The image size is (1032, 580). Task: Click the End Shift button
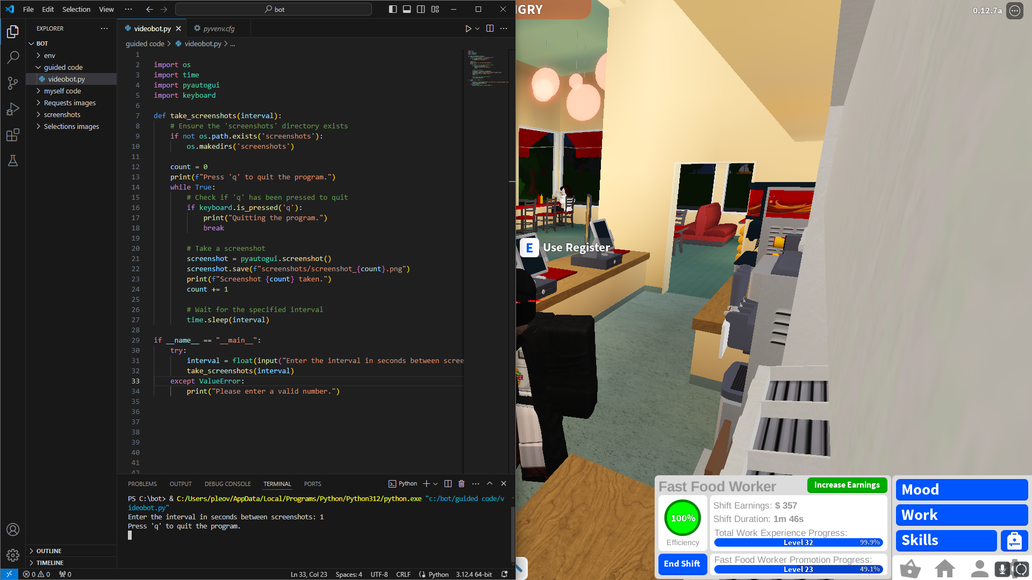(x=682, y=563)
